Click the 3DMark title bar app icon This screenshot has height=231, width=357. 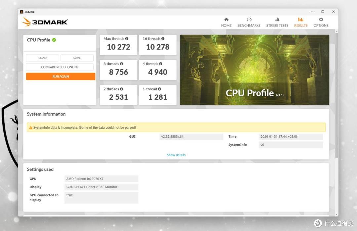(21, 12)
